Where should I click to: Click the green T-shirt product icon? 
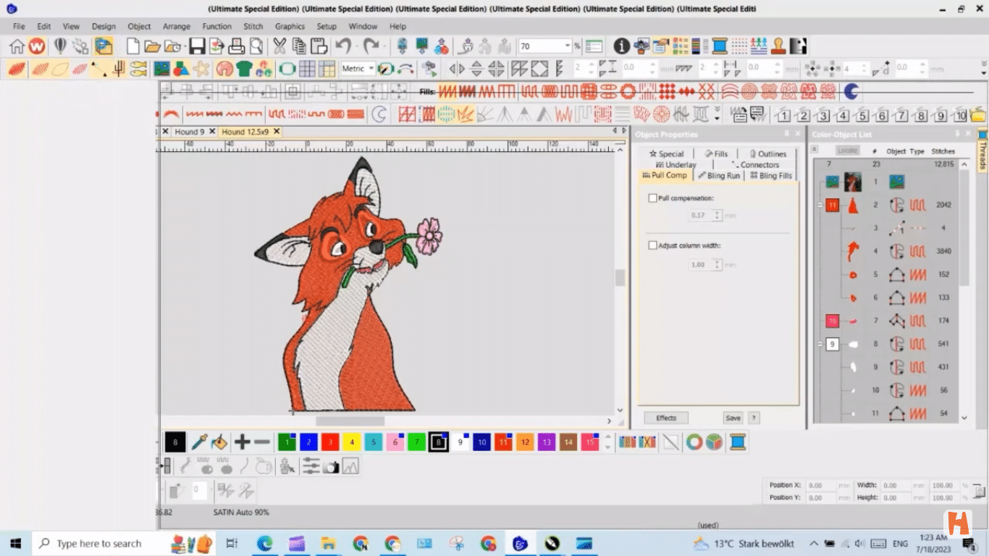(244, 69)
